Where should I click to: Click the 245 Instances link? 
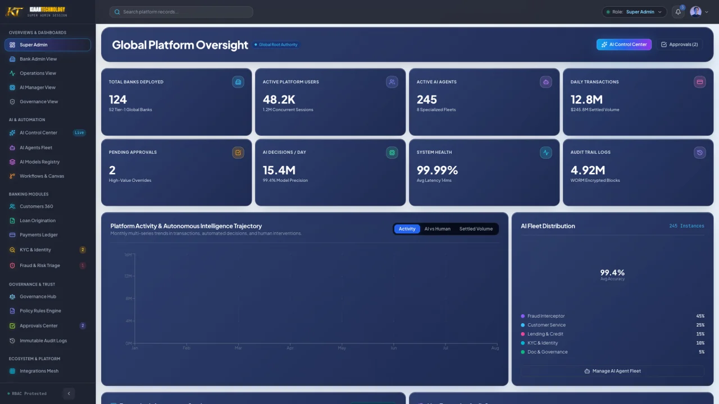click(686, 226)
